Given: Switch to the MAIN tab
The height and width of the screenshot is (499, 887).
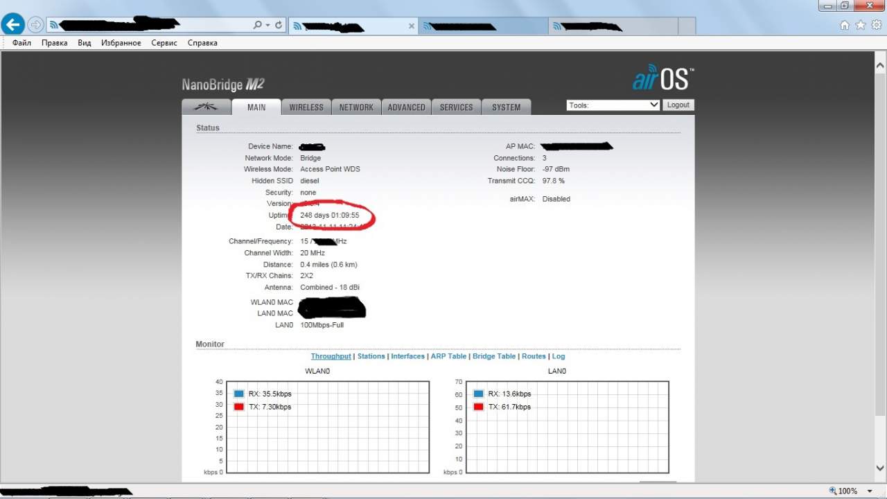Looking at the screenshot, I should pyautogui.click(x=256, y=107).
